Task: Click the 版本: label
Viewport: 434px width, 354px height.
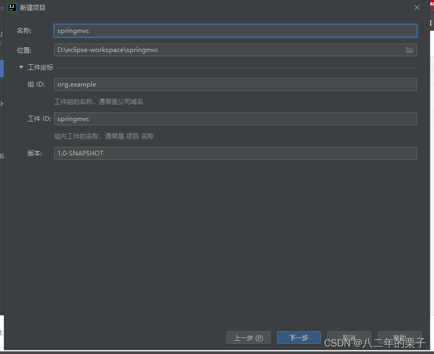Action: pyautogui.click(x=34, y=153)
